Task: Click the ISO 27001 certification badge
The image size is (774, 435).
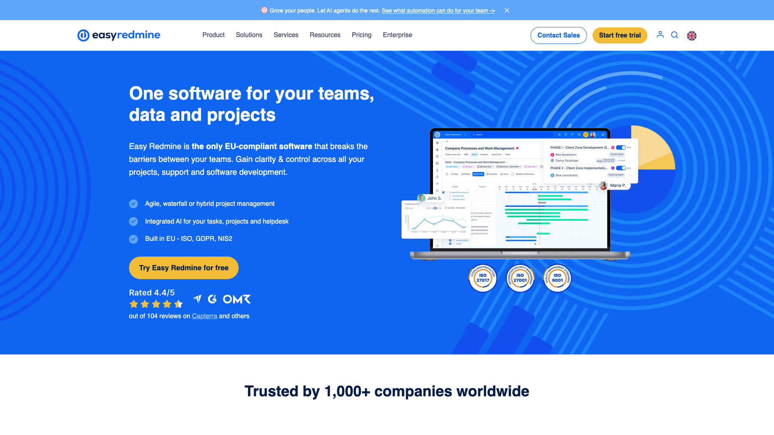Action: (x=520, y=278)
